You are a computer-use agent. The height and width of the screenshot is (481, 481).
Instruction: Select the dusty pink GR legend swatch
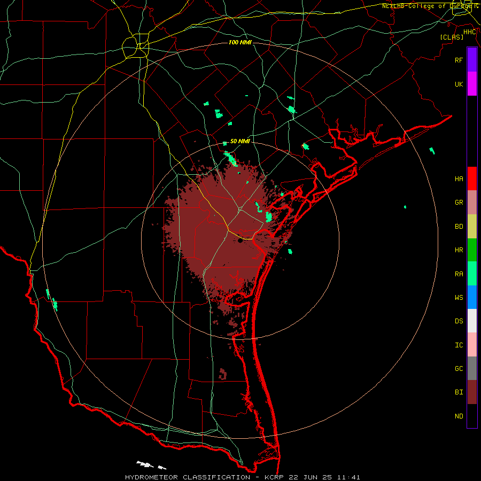click(x=472, y=203)
